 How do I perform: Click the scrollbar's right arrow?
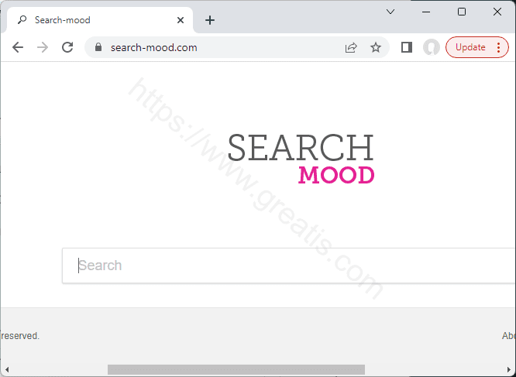[x=508, y=369]
